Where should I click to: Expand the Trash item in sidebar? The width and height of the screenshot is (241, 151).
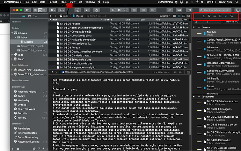pos(12,59)
